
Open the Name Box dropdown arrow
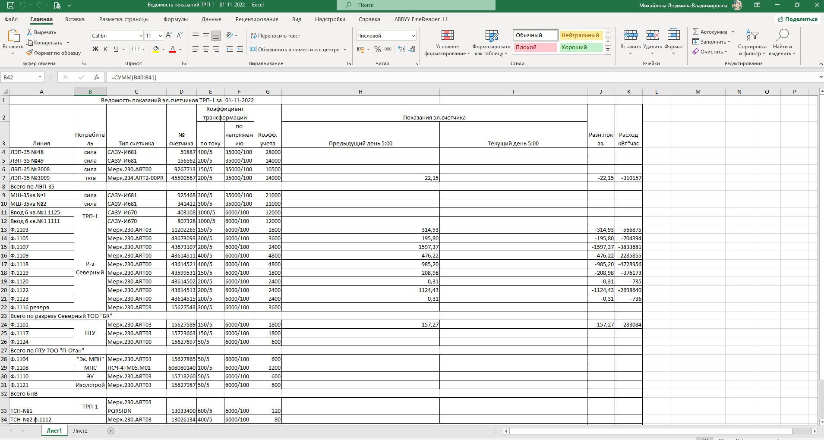pos(40,77)
